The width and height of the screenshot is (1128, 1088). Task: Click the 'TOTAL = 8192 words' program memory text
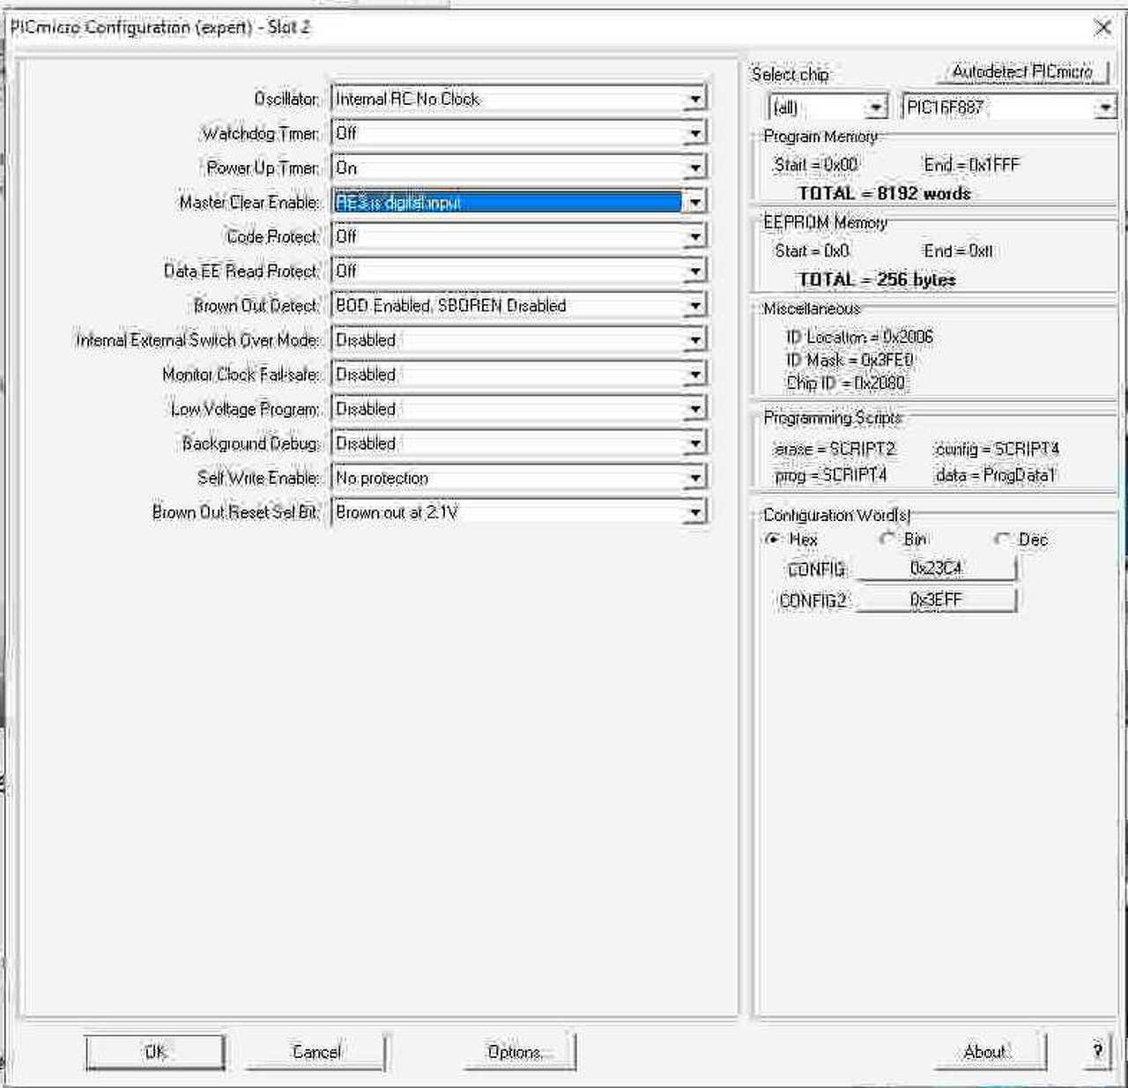pos(884,193)
